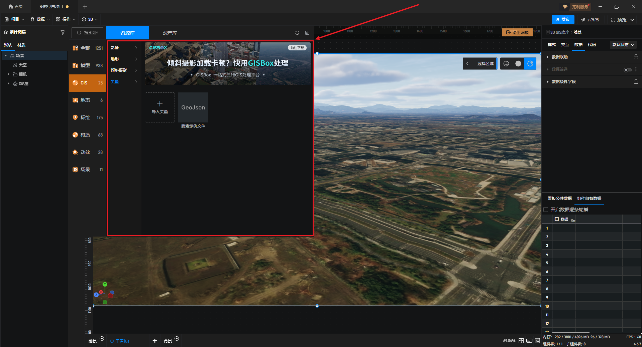Enable 开启数据逐条轮播 checkbox
Image resolution: width=642 pixels, height=347 pixels.
(x=546, y=210)
